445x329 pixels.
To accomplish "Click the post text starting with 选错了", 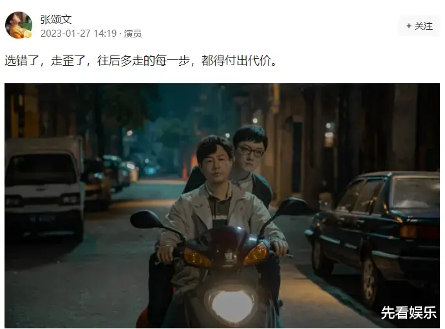I will [141, 61].
